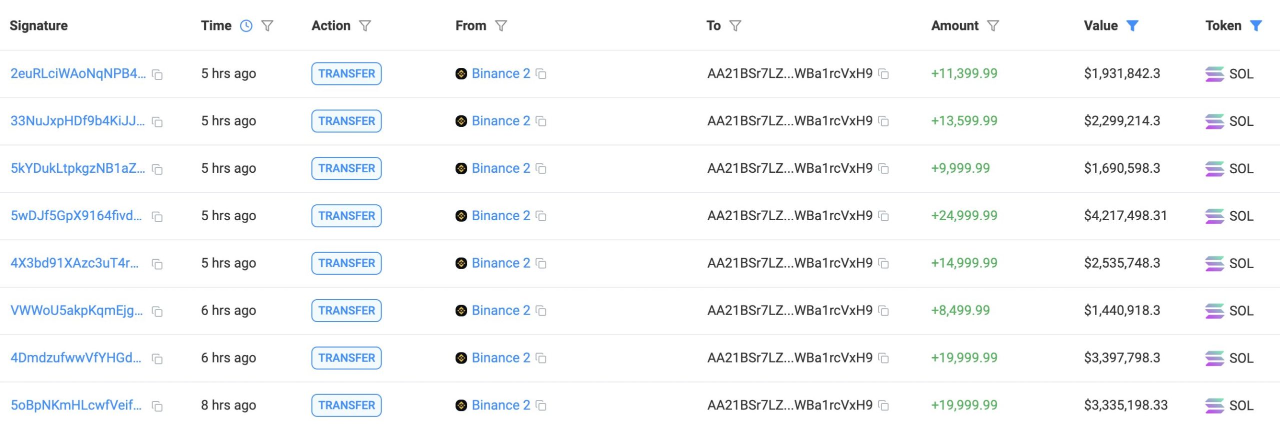The width and height of the screenshot is (1280, 425).
Task: Filter the Amount column
Action: (993, 26)
